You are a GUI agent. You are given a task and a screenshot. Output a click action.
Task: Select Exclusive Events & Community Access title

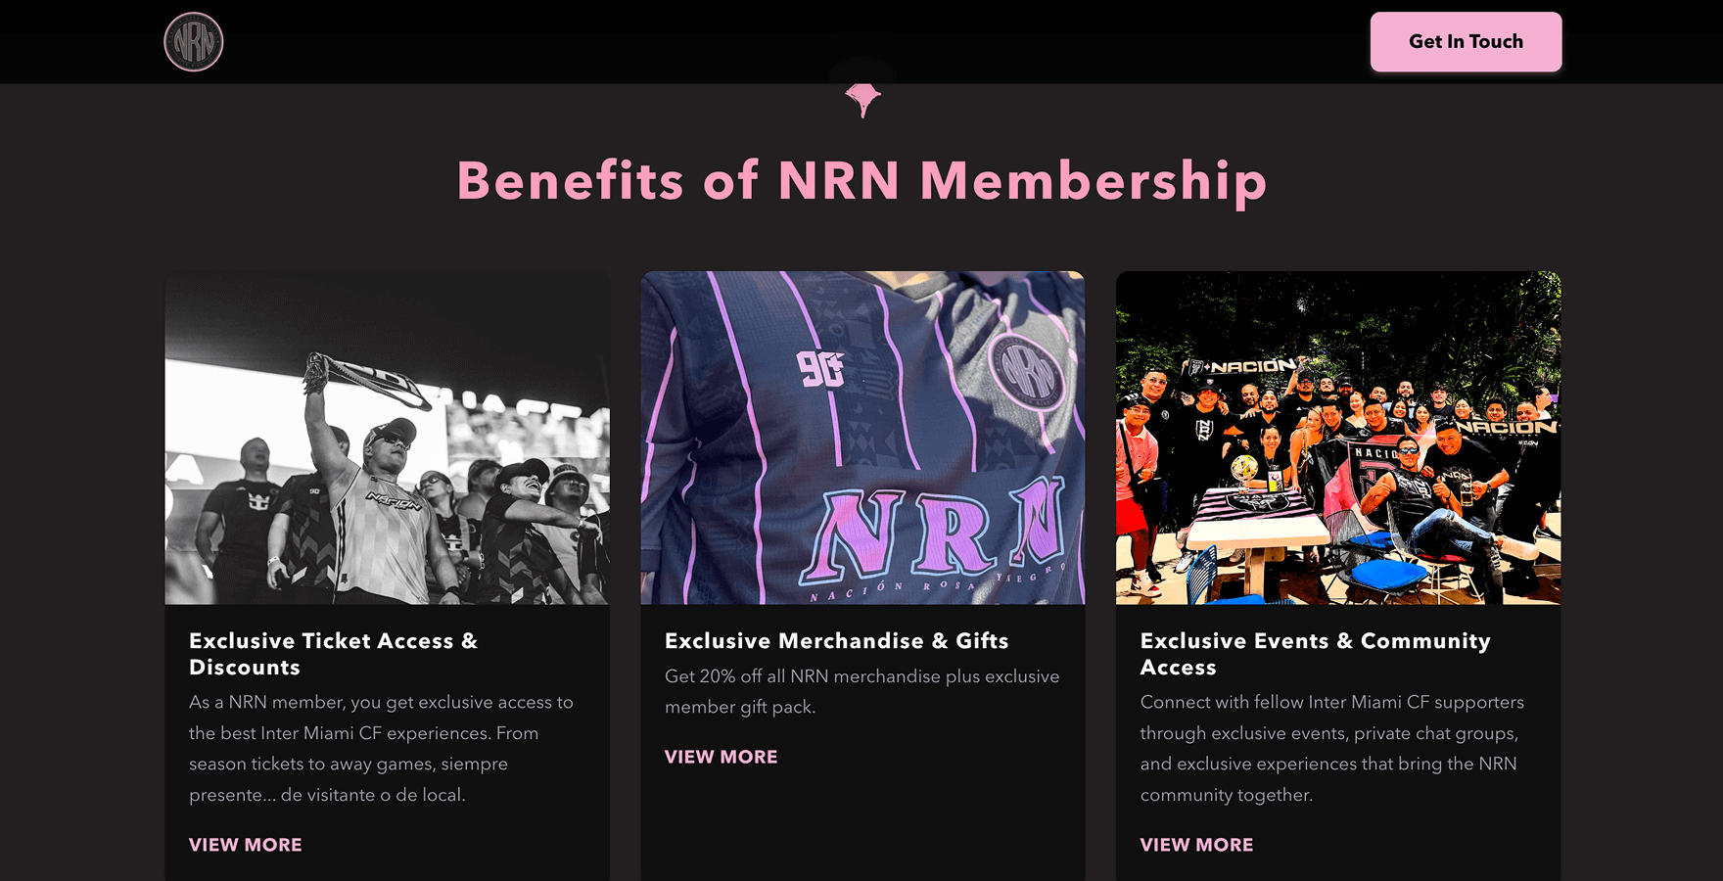1315,654
